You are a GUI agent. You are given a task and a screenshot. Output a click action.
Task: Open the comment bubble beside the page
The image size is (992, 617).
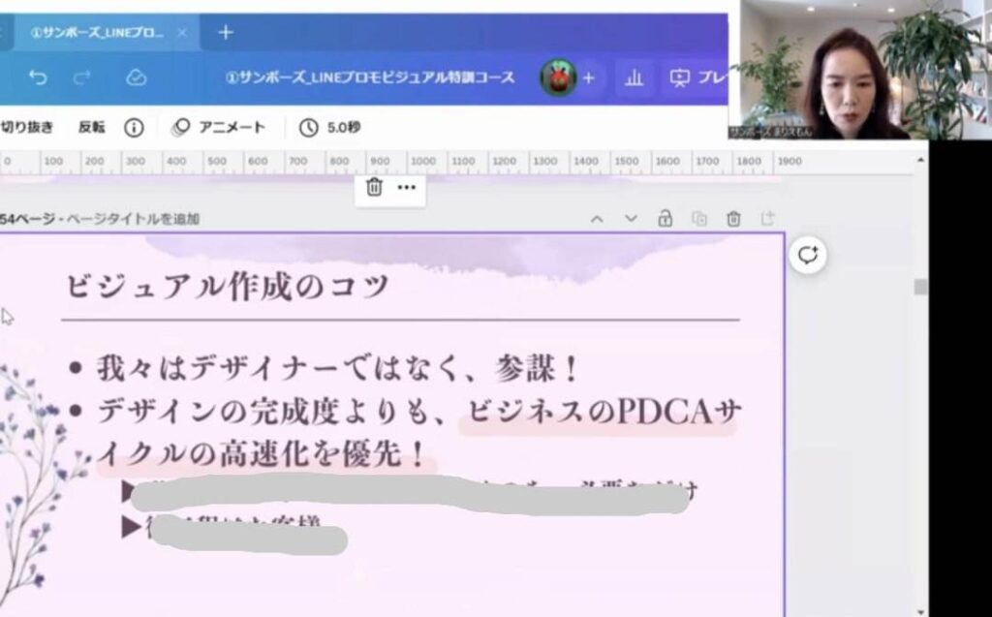coord(808,256)
